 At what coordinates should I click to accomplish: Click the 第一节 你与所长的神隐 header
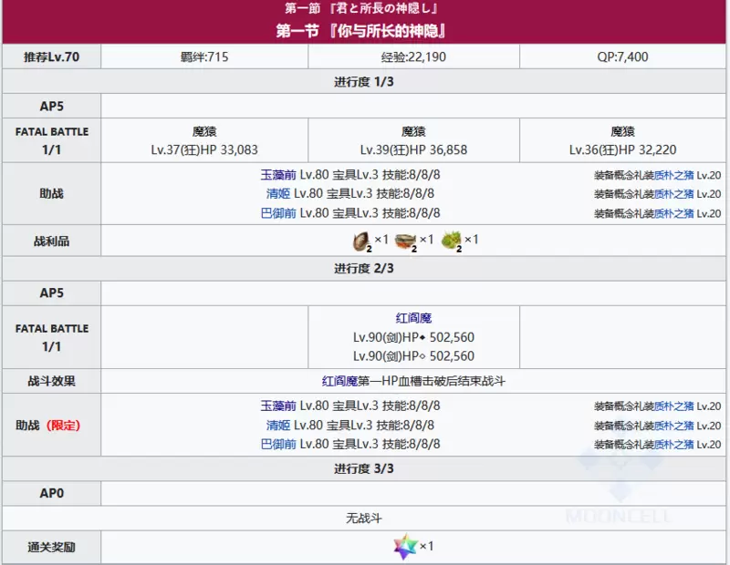point(364,31)
